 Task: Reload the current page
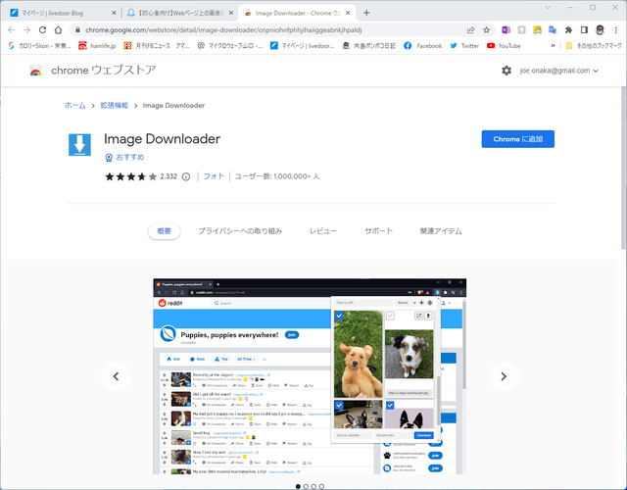tap(42, 30)
